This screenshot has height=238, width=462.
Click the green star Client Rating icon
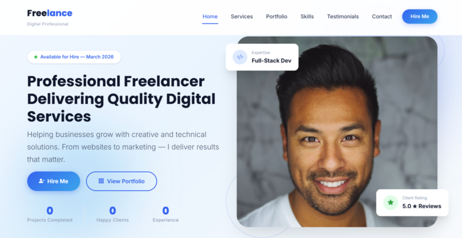[390, 203]
